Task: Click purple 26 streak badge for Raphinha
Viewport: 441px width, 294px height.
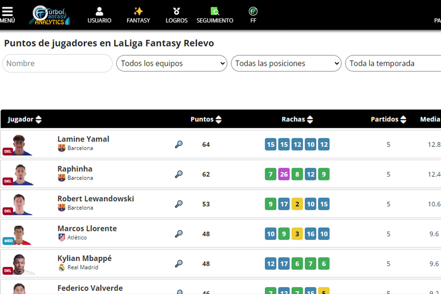Action: tap(284, 174)
